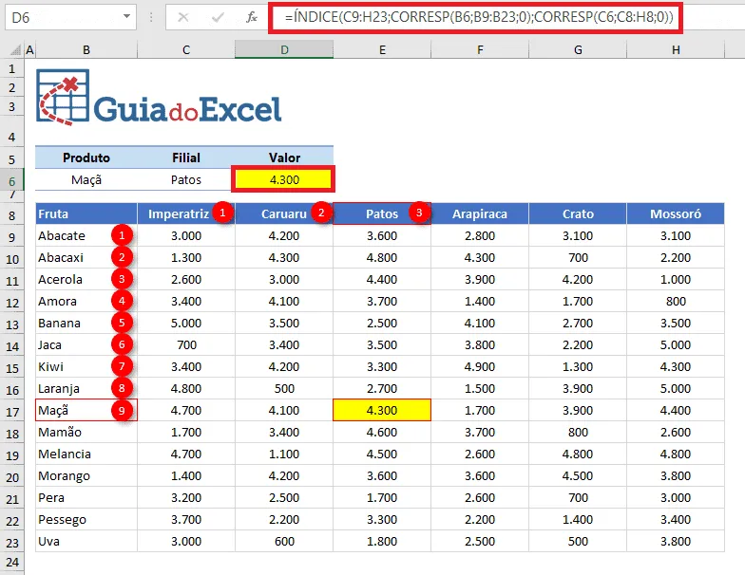Select column H header
The image size is (745, 575).
click(x=676, y=49)
